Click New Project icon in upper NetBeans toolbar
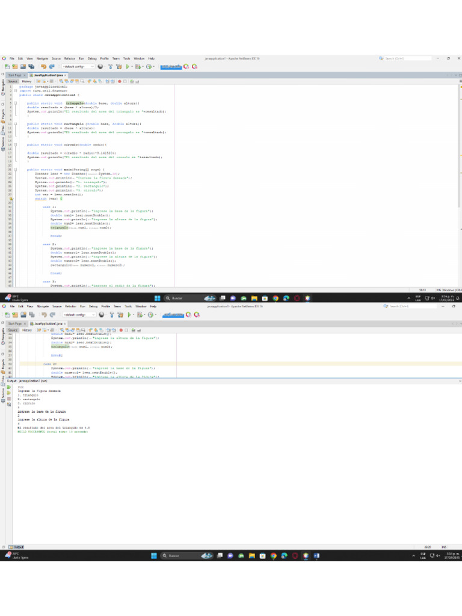 click(14, 67)
